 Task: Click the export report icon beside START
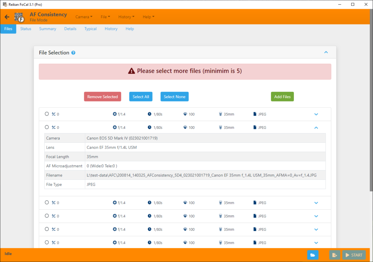coord(334,255)
